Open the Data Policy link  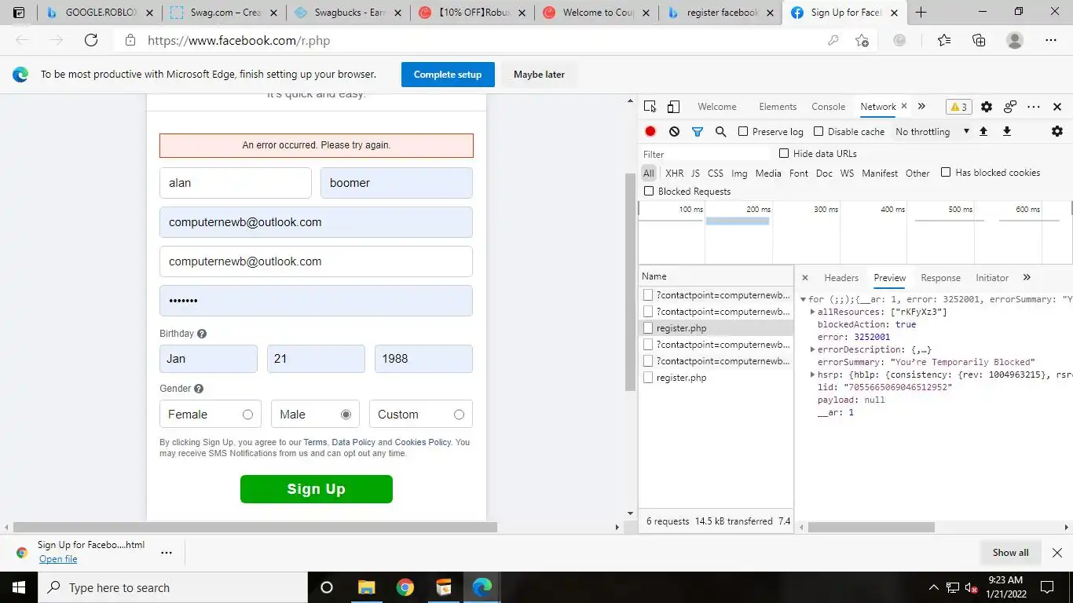point(353,442)
